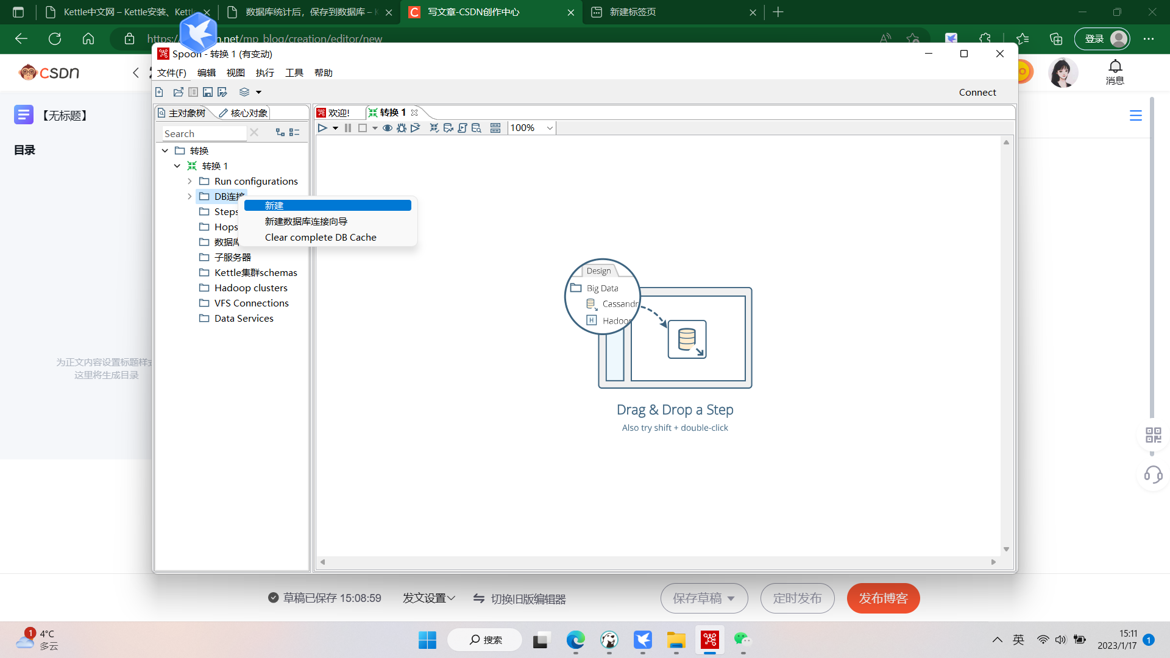Open the 文件(F) menu

(172, 73)
